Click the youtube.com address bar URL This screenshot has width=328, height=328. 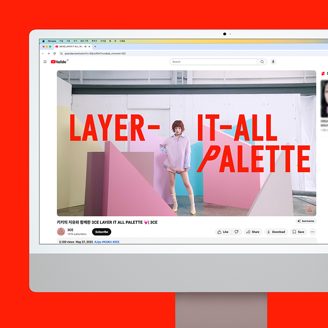[x=95, y=54]
